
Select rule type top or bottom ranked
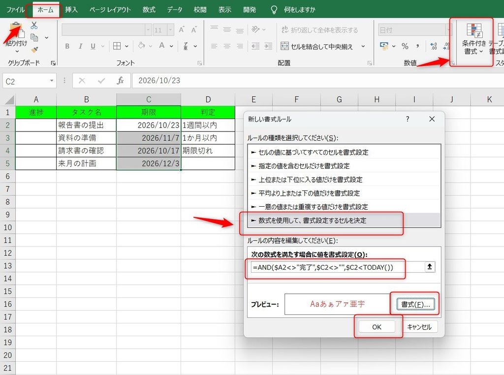(344, 179)
